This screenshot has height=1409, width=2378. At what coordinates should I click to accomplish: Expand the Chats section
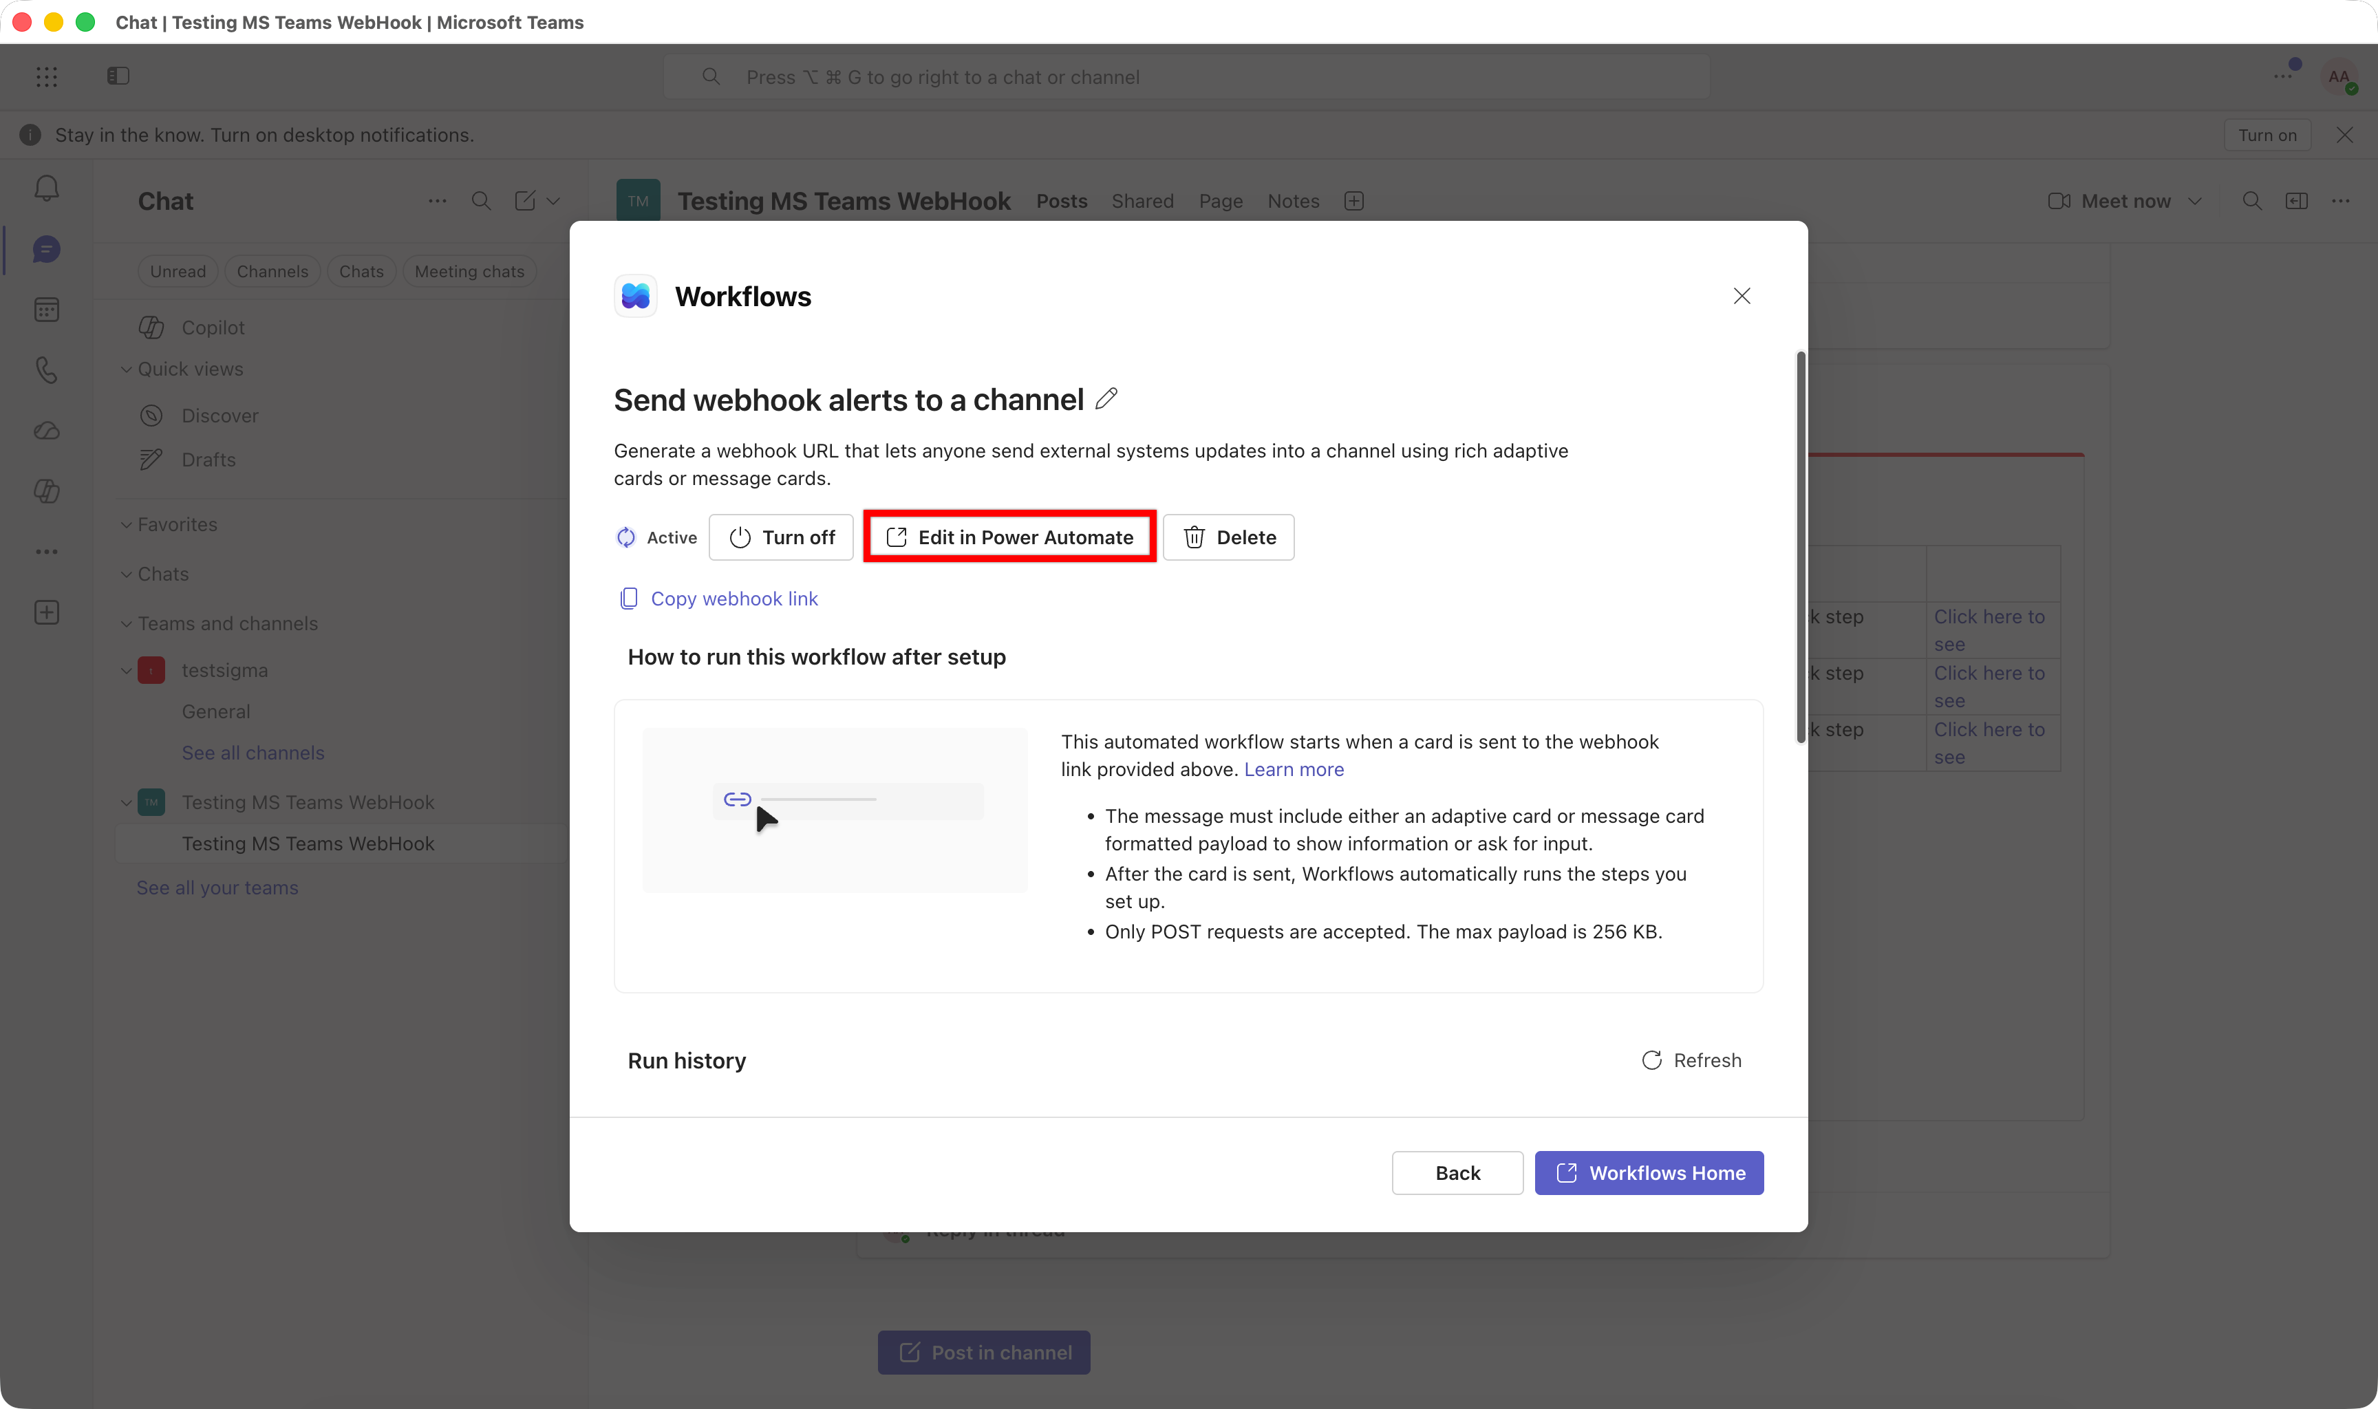point(125,574)
